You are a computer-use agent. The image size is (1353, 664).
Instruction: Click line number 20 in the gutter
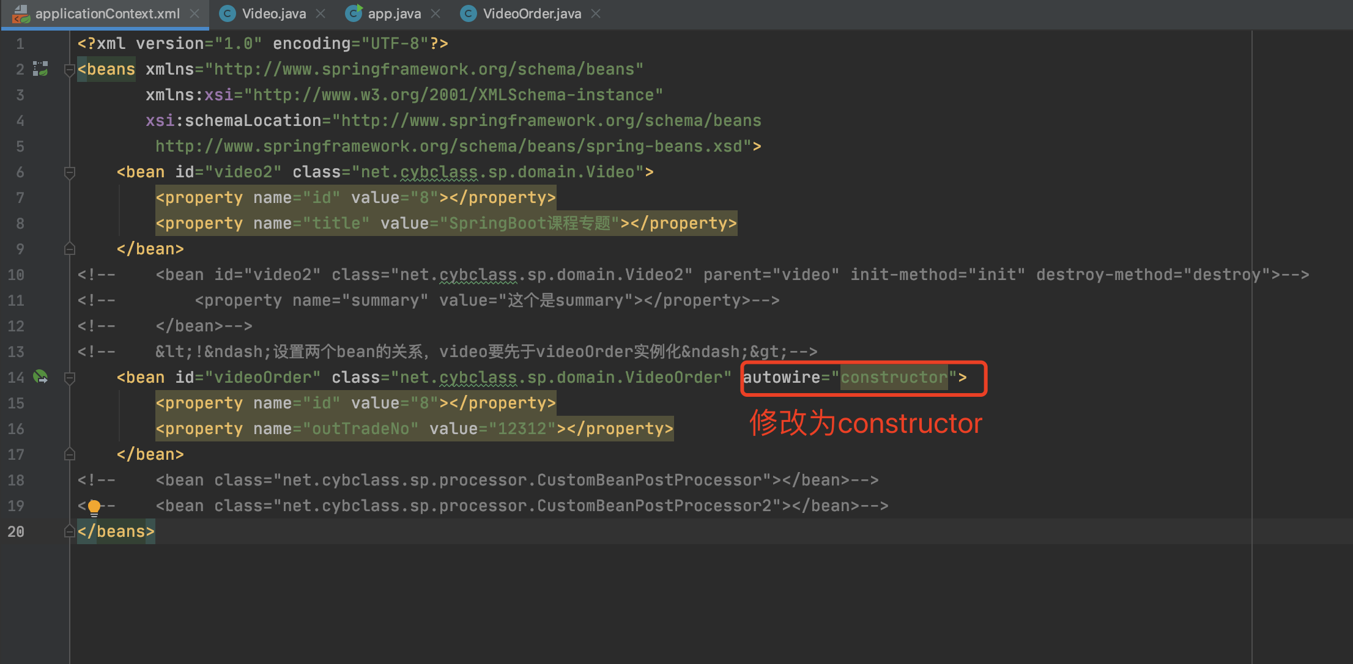coord(16,531)
